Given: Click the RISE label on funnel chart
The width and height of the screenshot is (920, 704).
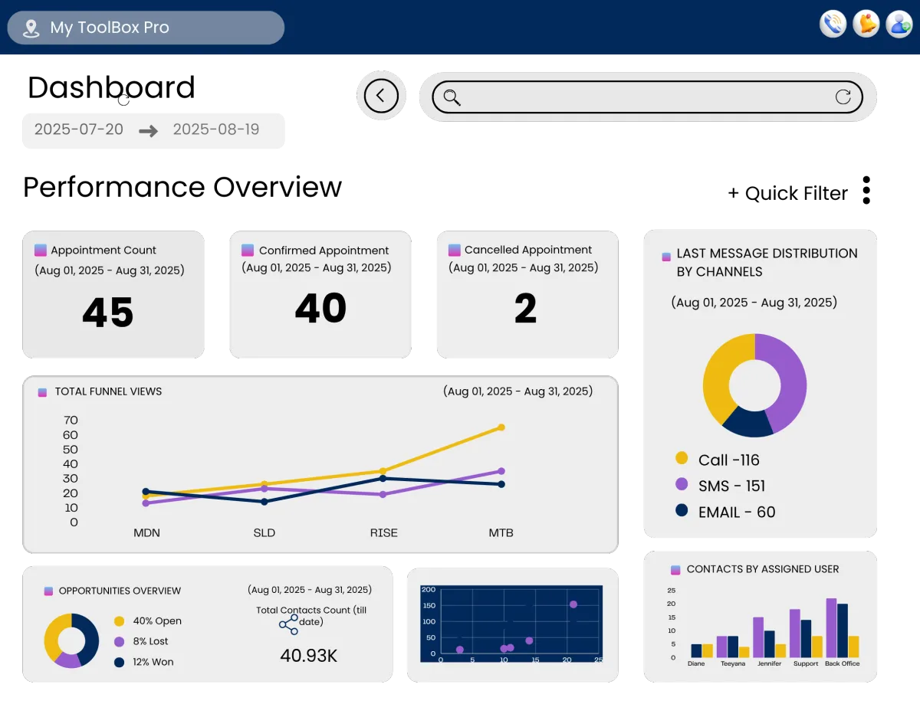Looking at the screenshot, I should pyautogui.click(x=384, y=532).
